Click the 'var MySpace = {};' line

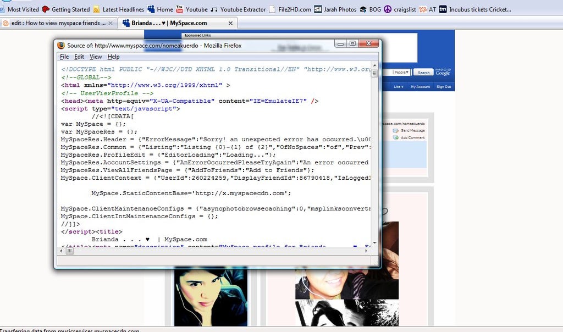[x=93, y=124]
